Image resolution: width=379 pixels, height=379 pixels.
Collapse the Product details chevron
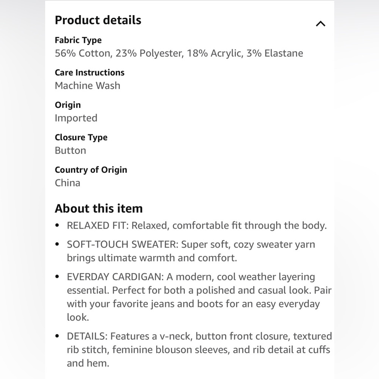pos(321,23)
